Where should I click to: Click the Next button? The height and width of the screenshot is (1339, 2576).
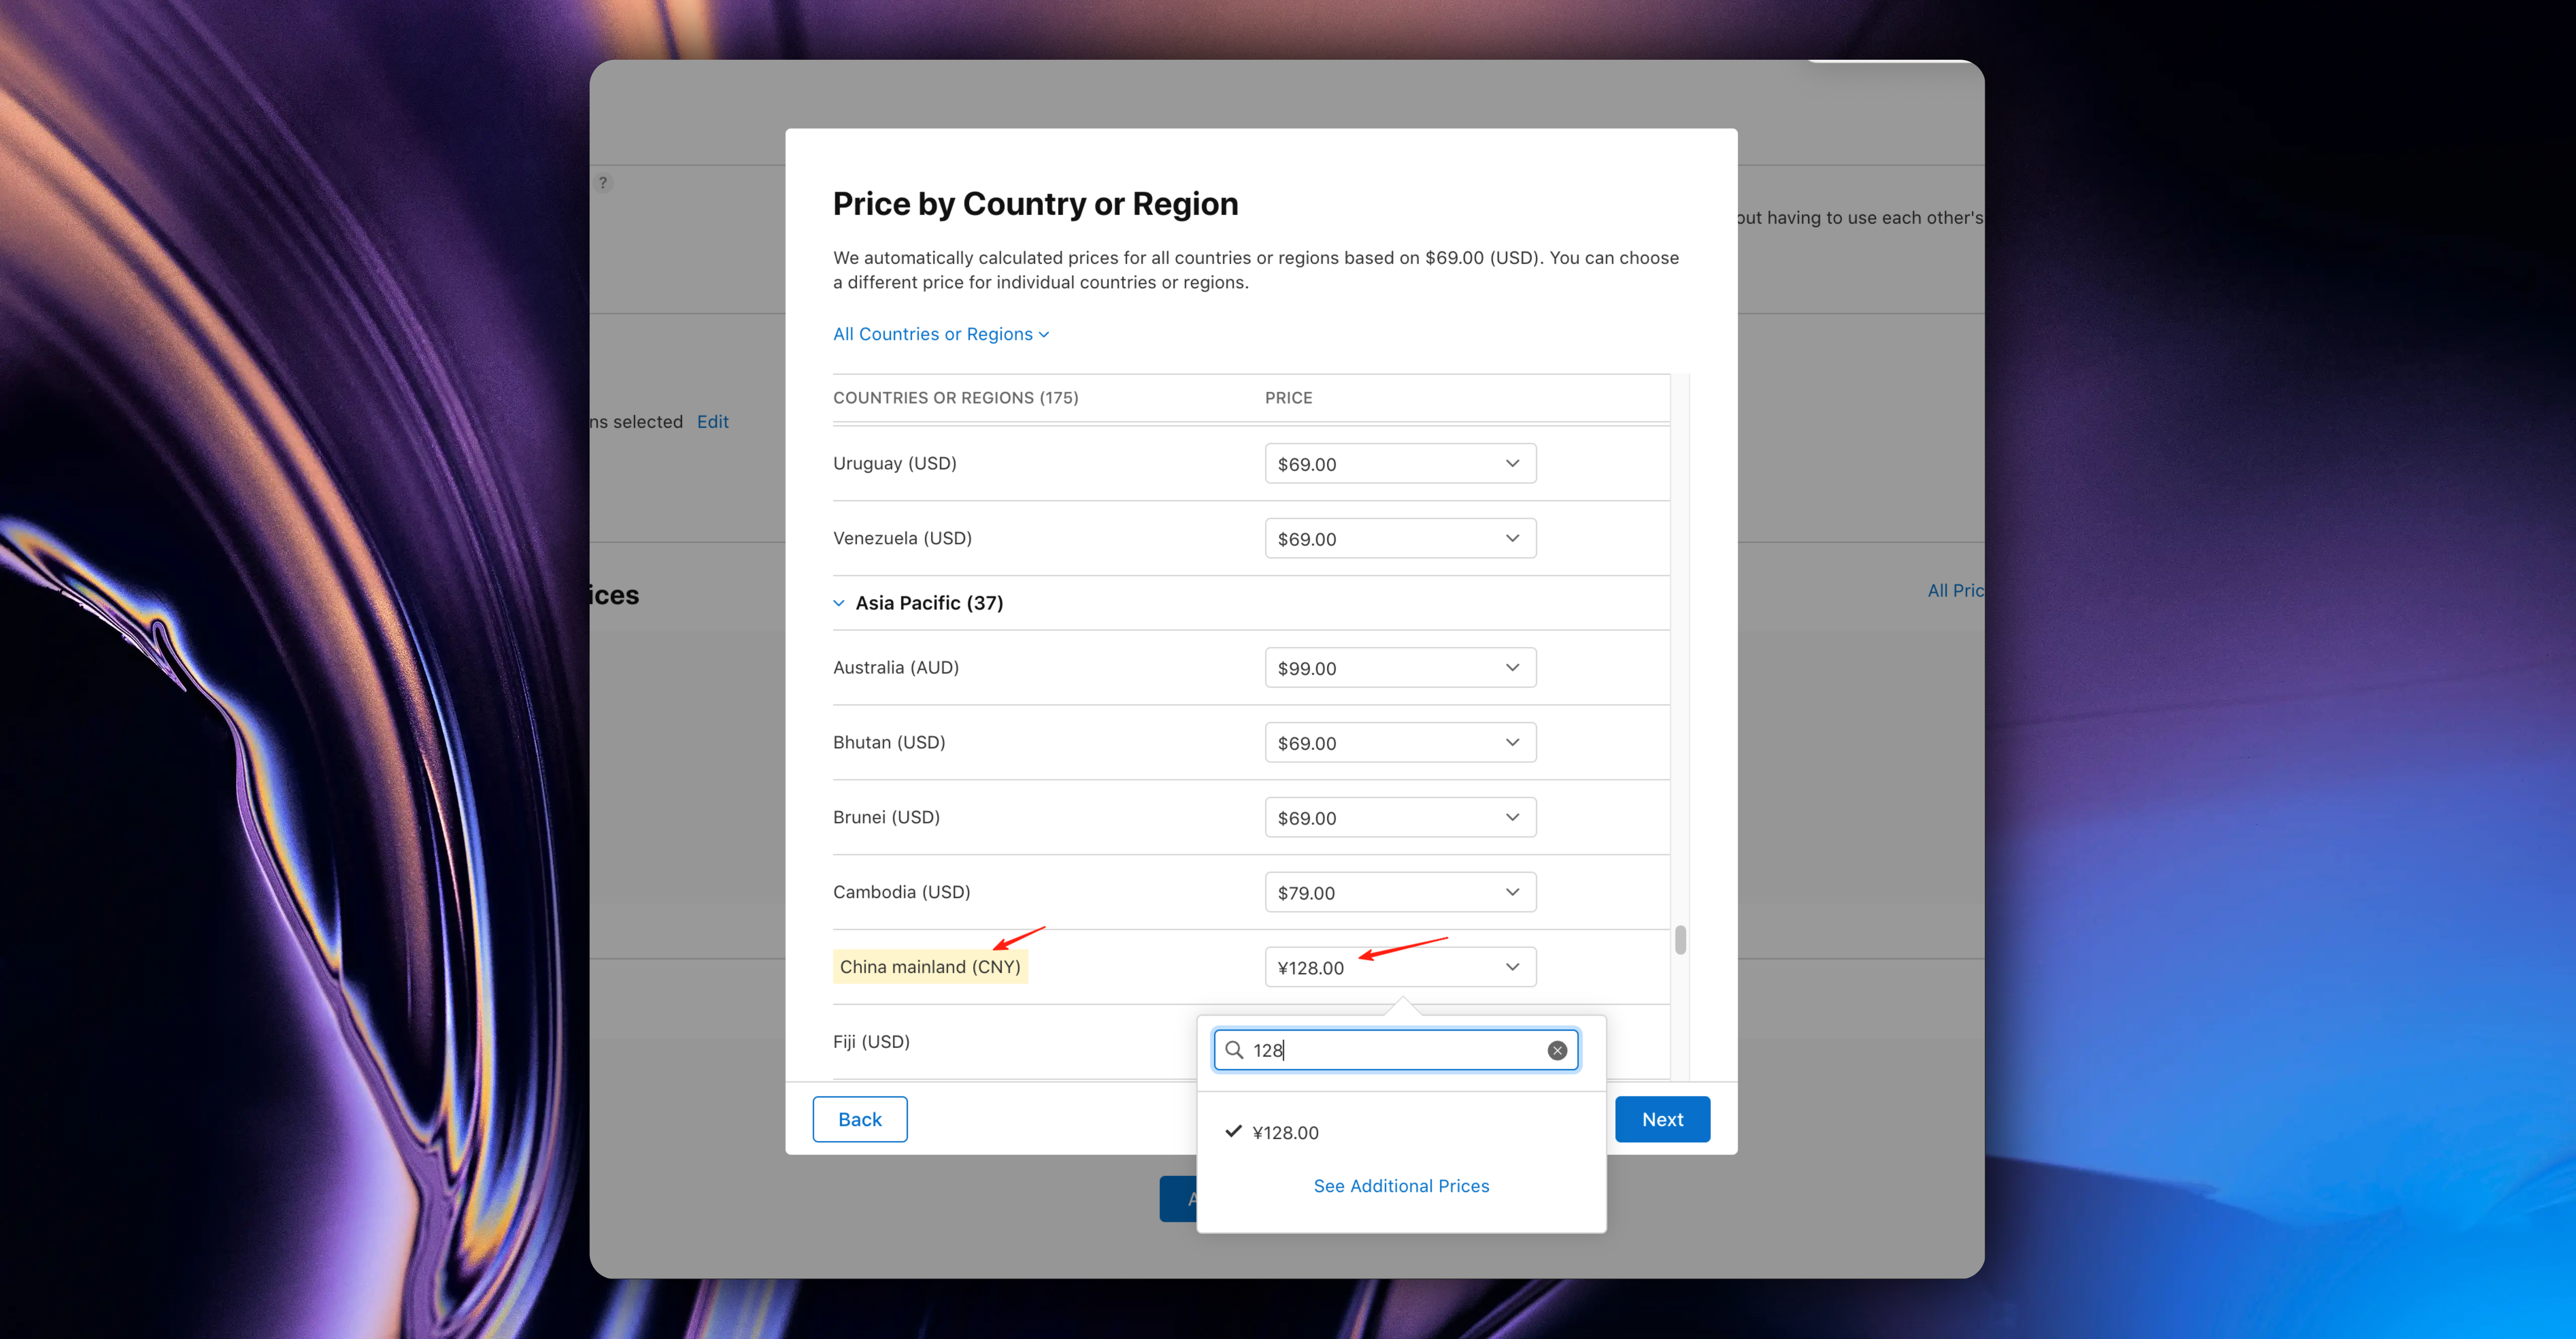[x=1662, y=1119]
